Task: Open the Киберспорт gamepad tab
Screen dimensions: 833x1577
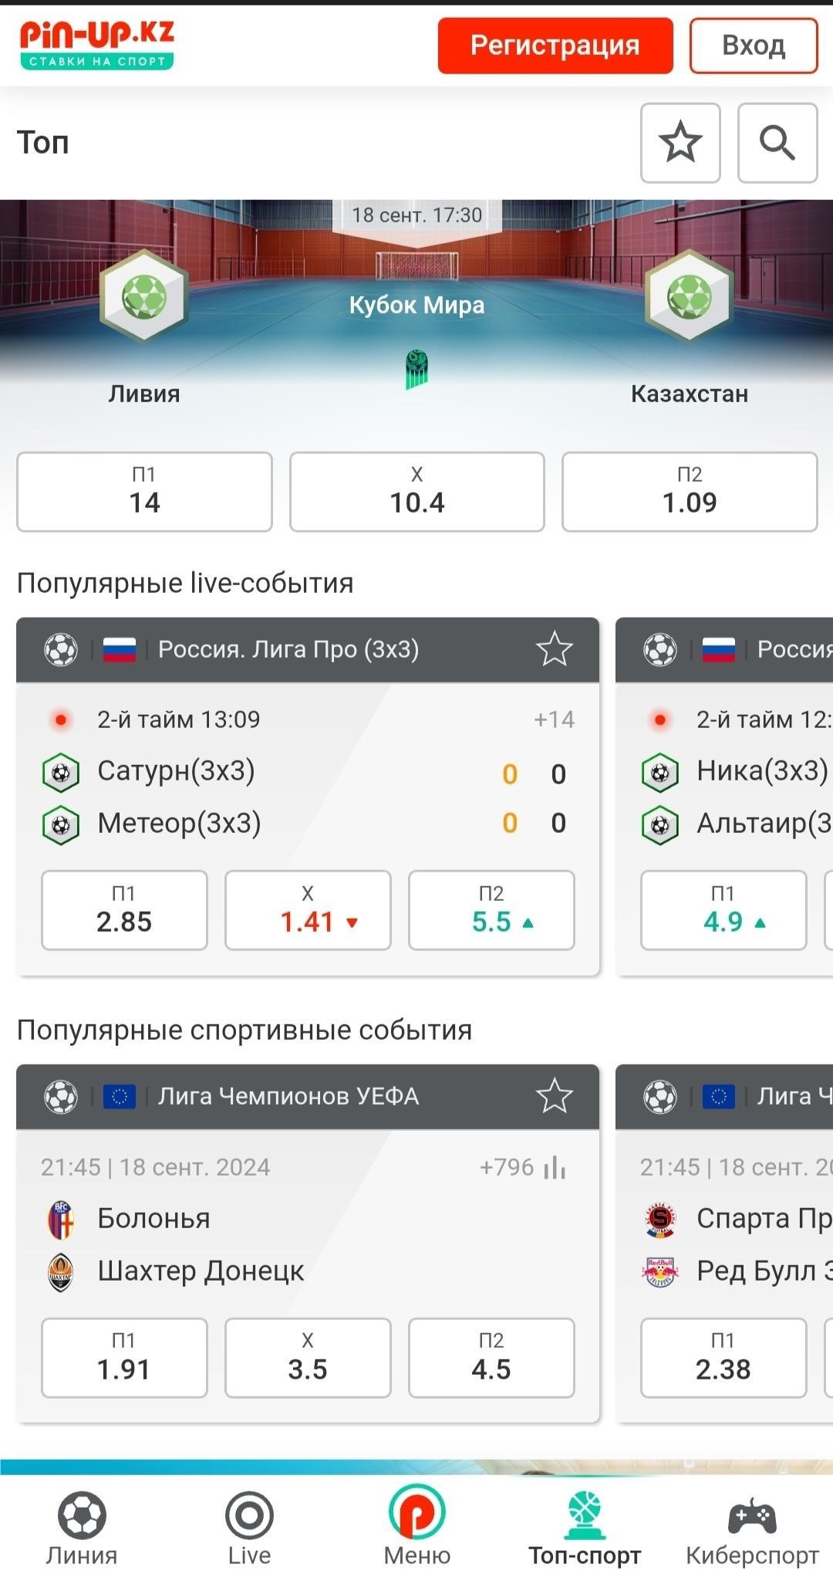Action: (x=752, y=1530)
